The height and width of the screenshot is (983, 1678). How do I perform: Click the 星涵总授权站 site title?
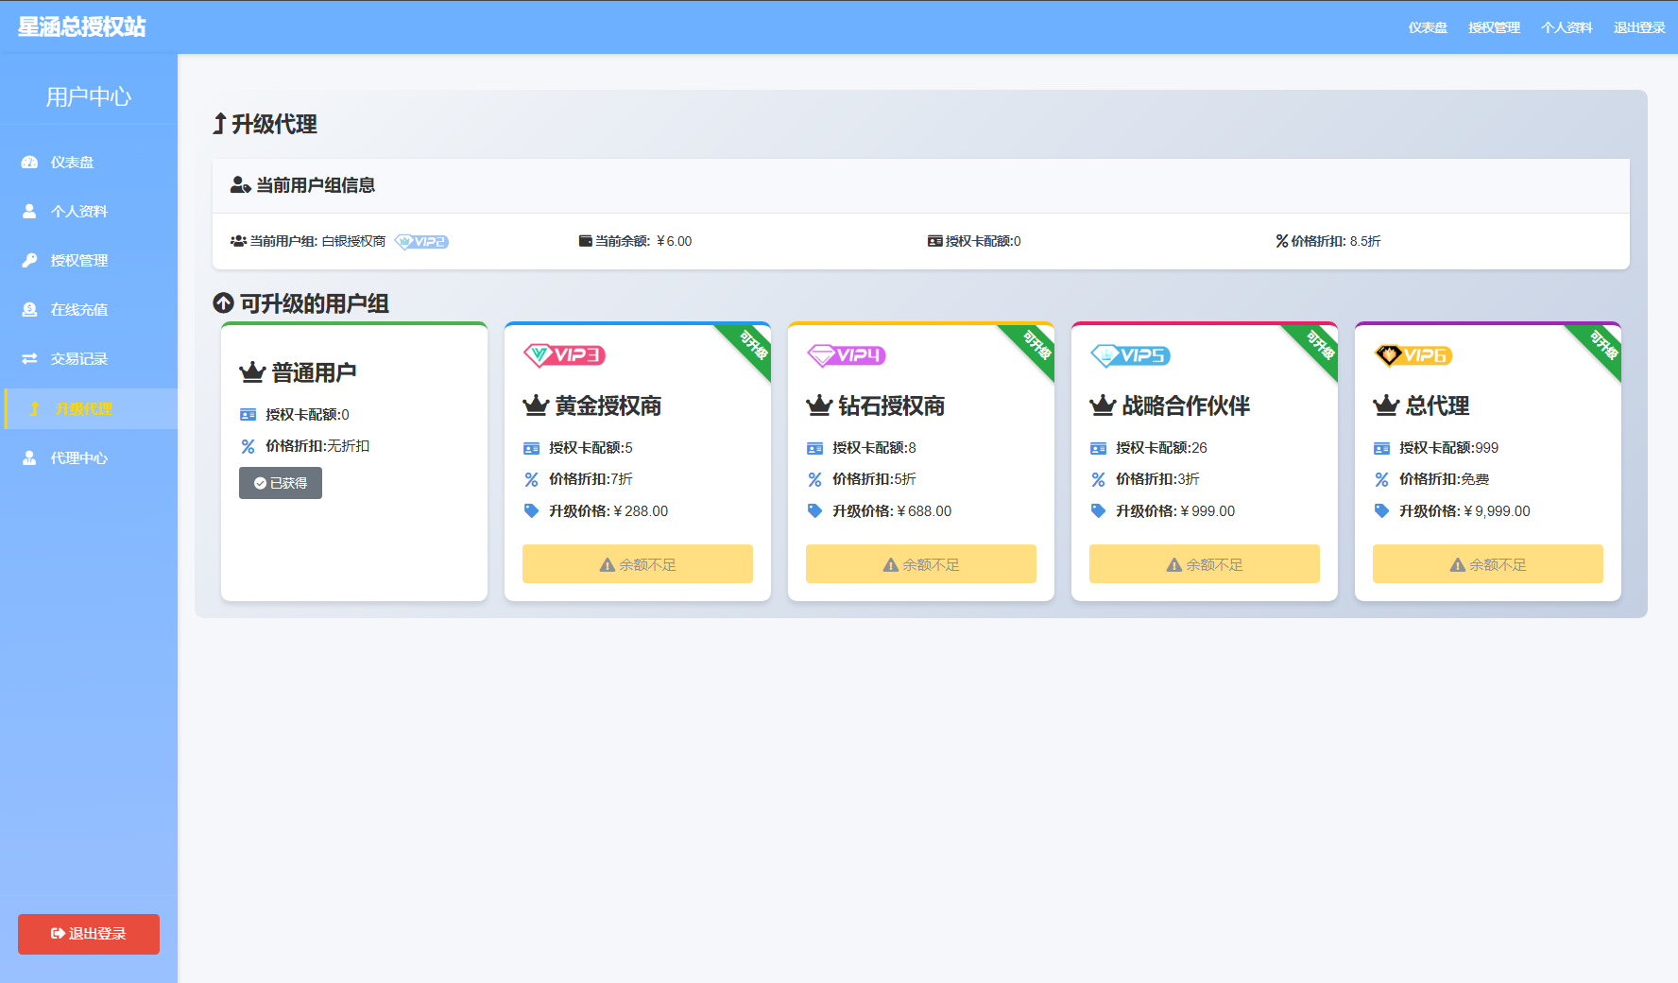tap(82, 26)
